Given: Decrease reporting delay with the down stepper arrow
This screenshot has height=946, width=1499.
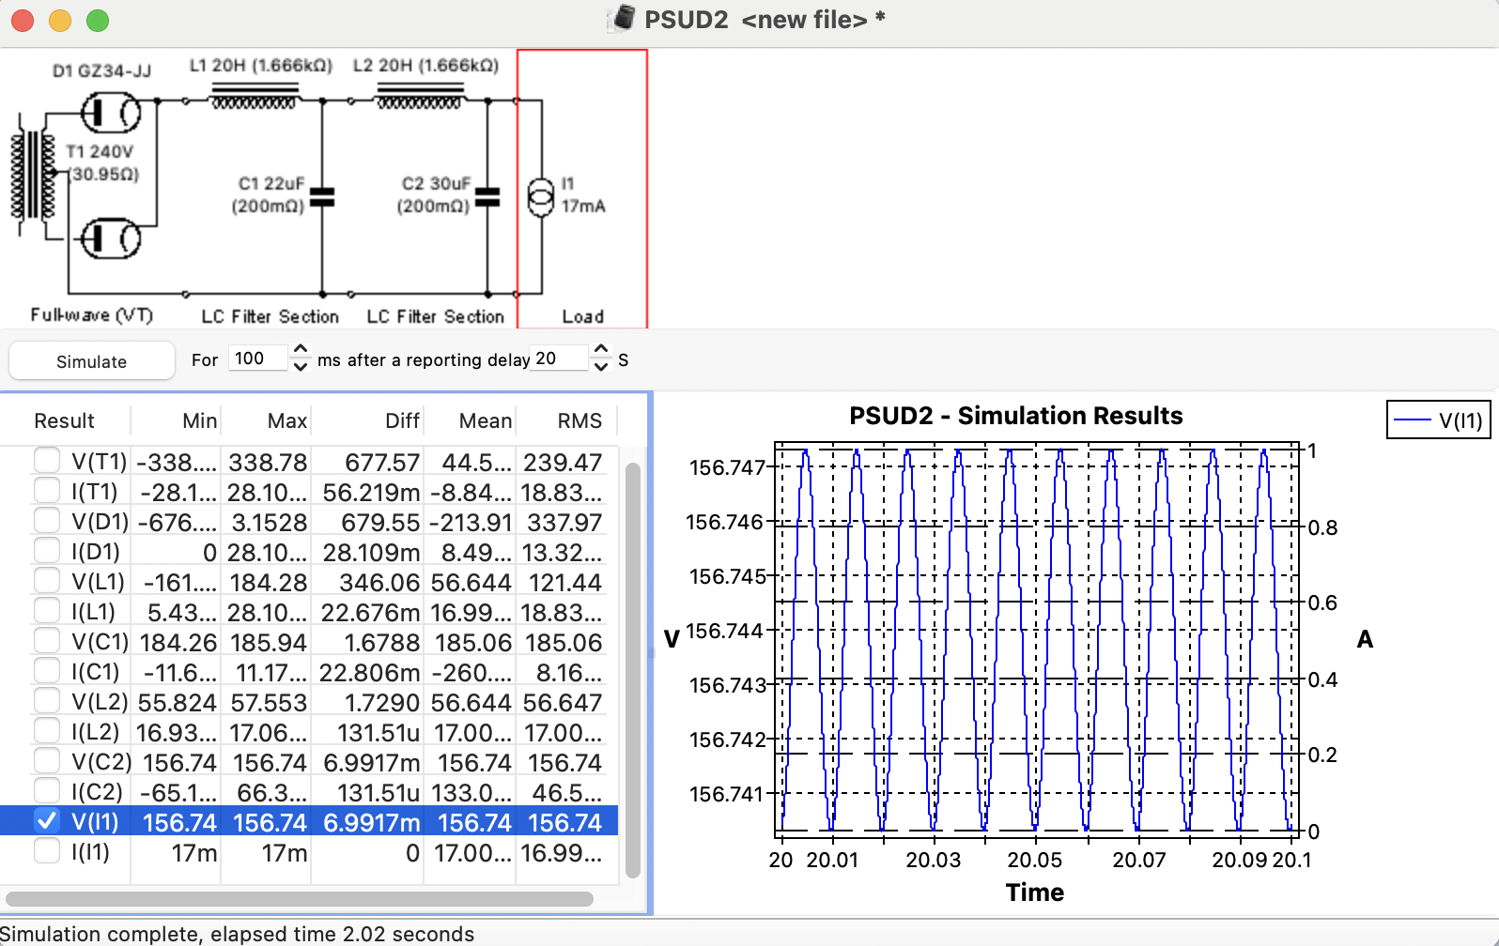Looking at the screenshot, I should coord(602,367).
